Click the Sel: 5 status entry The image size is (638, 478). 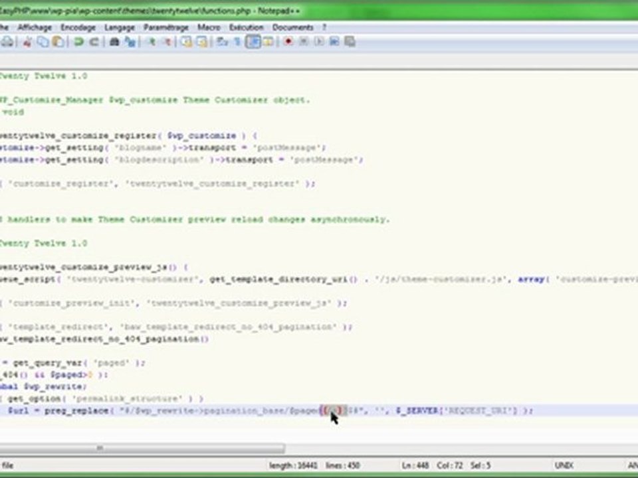click(x=480, y=465)
